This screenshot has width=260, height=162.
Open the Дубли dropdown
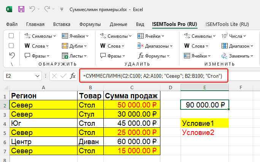(74, 46)
